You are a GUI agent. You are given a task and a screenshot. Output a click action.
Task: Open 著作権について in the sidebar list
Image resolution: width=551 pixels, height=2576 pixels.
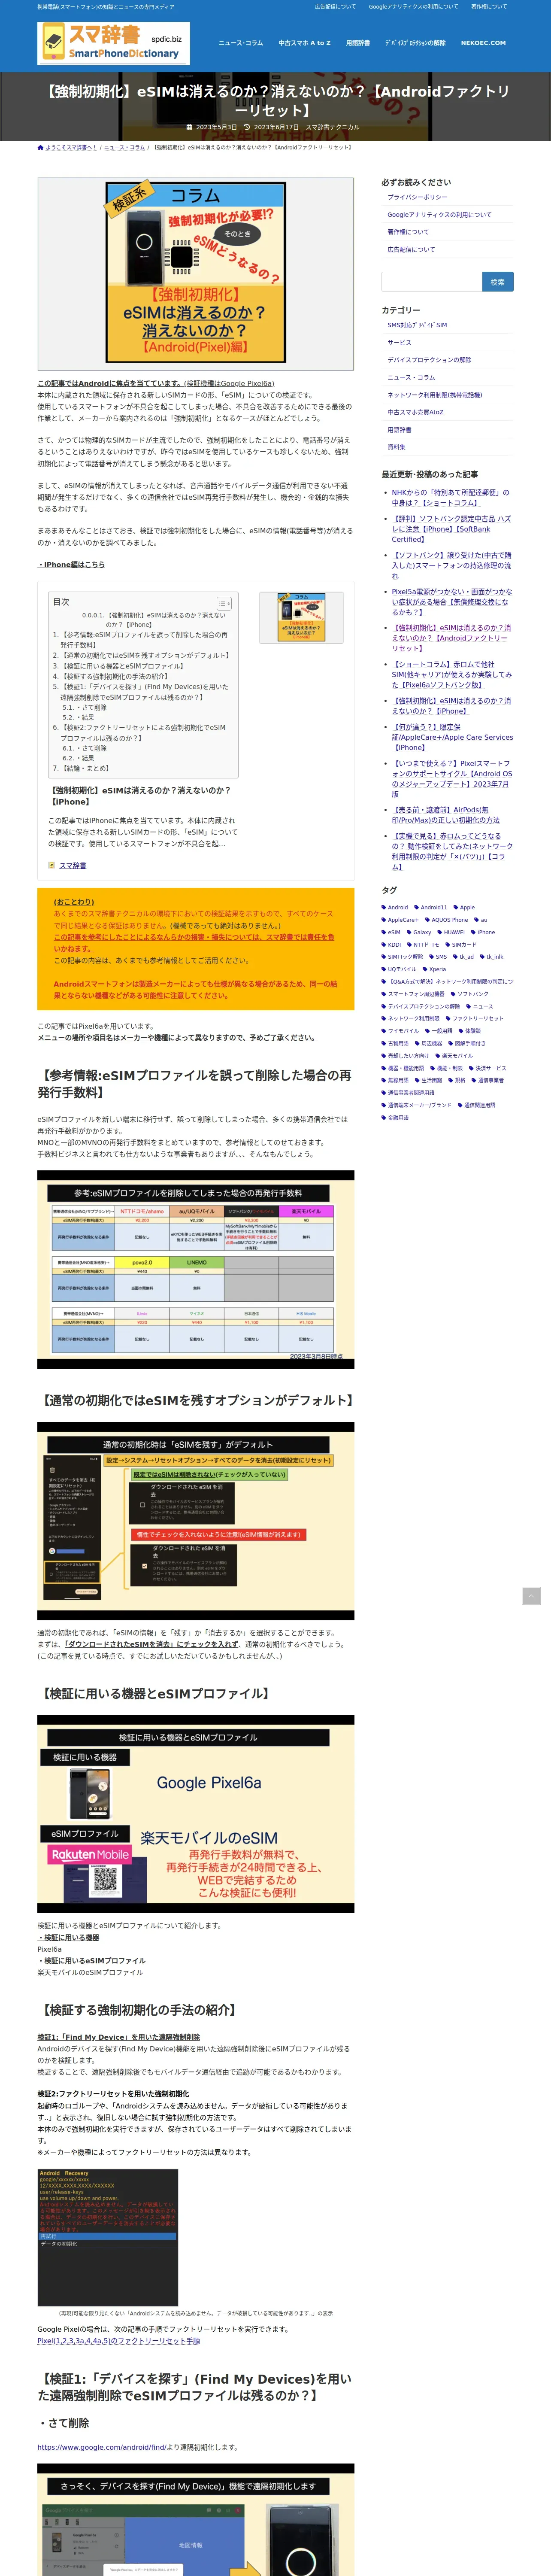point(408,232)
